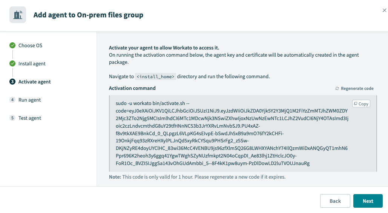Viewport: 388px width, 213px height.
Task: Click the step 3 number badge
Action: (12, 82)
